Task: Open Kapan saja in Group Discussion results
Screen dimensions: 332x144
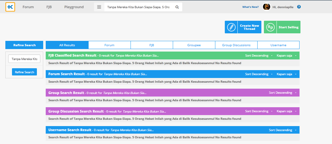Action: coord(286,111)
